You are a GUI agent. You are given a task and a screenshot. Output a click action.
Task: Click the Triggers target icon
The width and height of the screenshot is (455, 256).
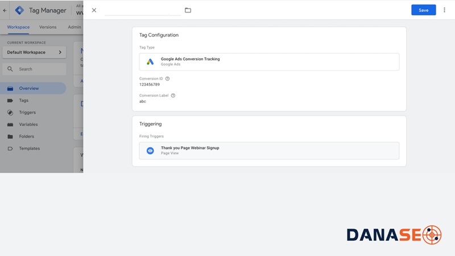[10, 113]
